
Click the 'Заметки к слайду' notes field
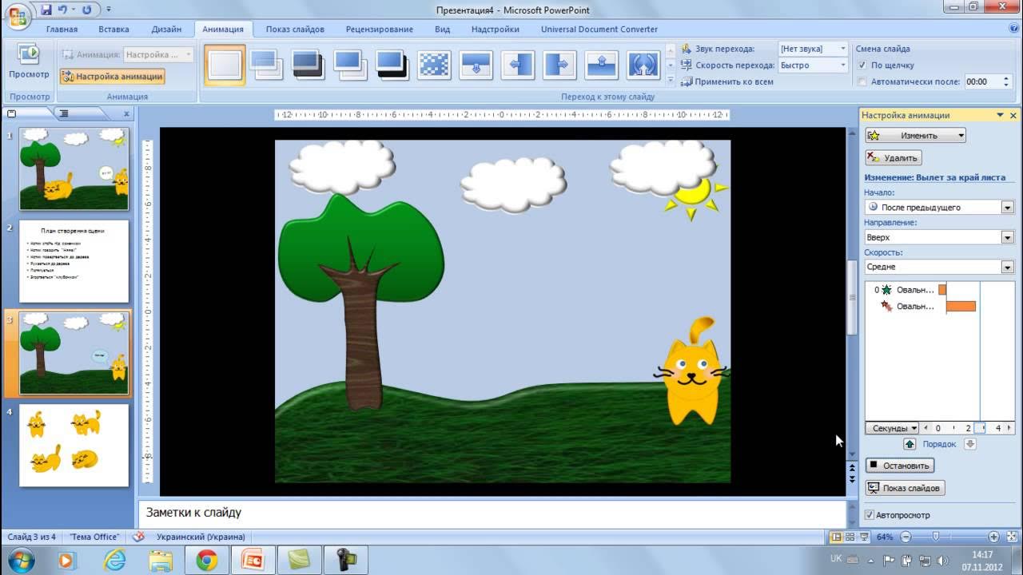pyautogui.click(x=492, y=514)
